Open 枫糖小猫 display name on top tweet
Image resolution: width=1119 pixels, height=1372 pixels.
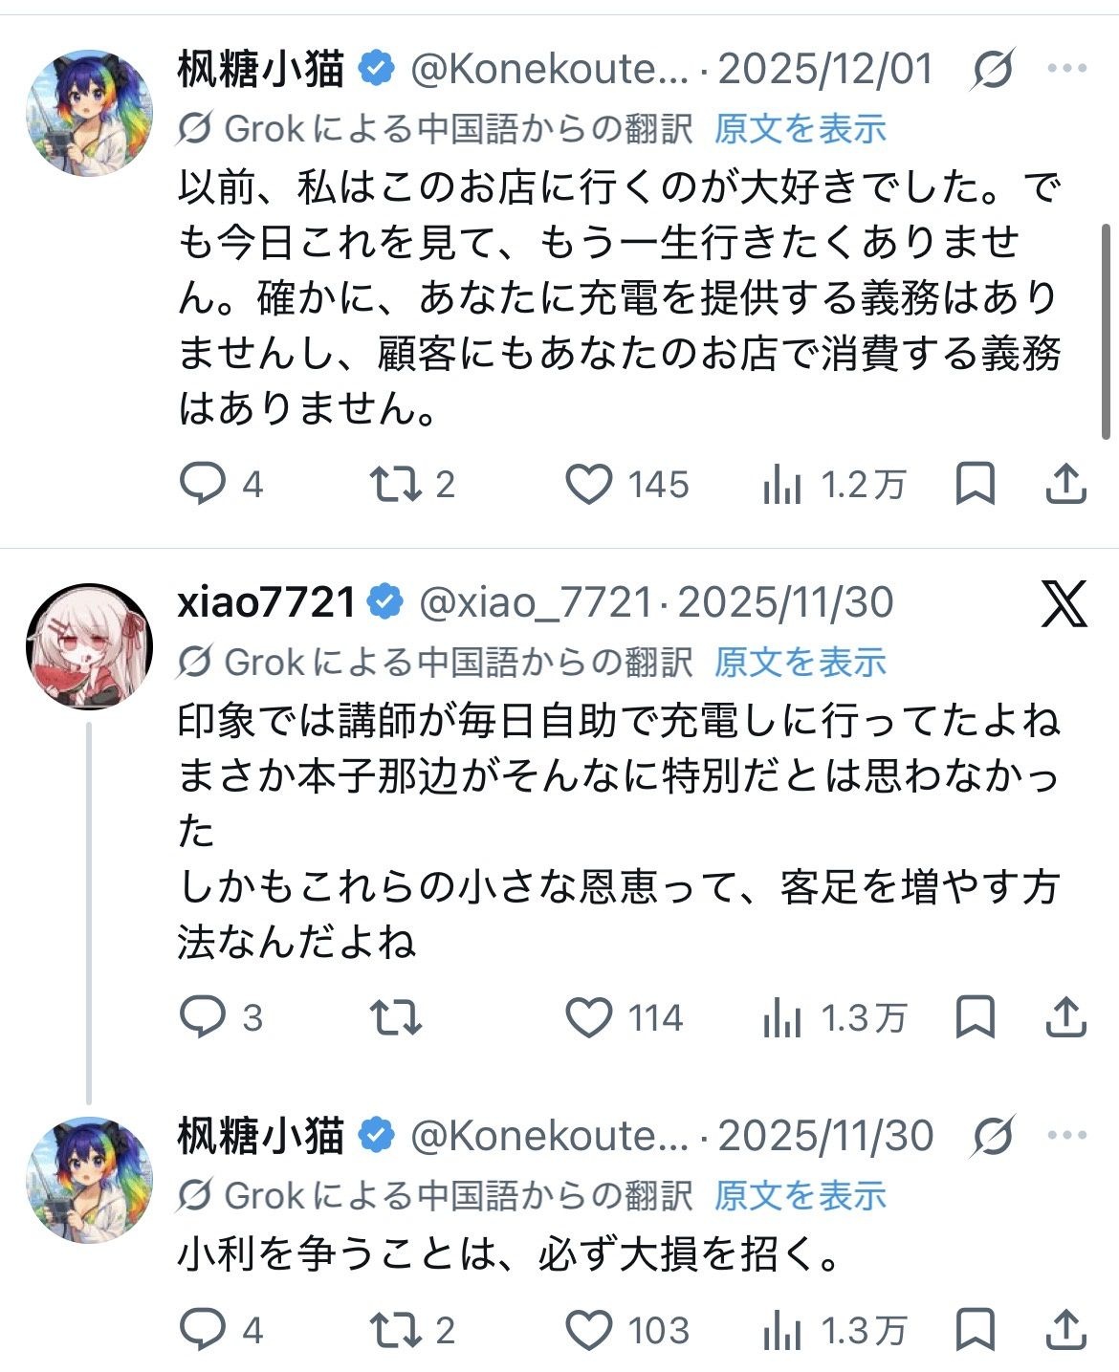click(x=261, y=69)
